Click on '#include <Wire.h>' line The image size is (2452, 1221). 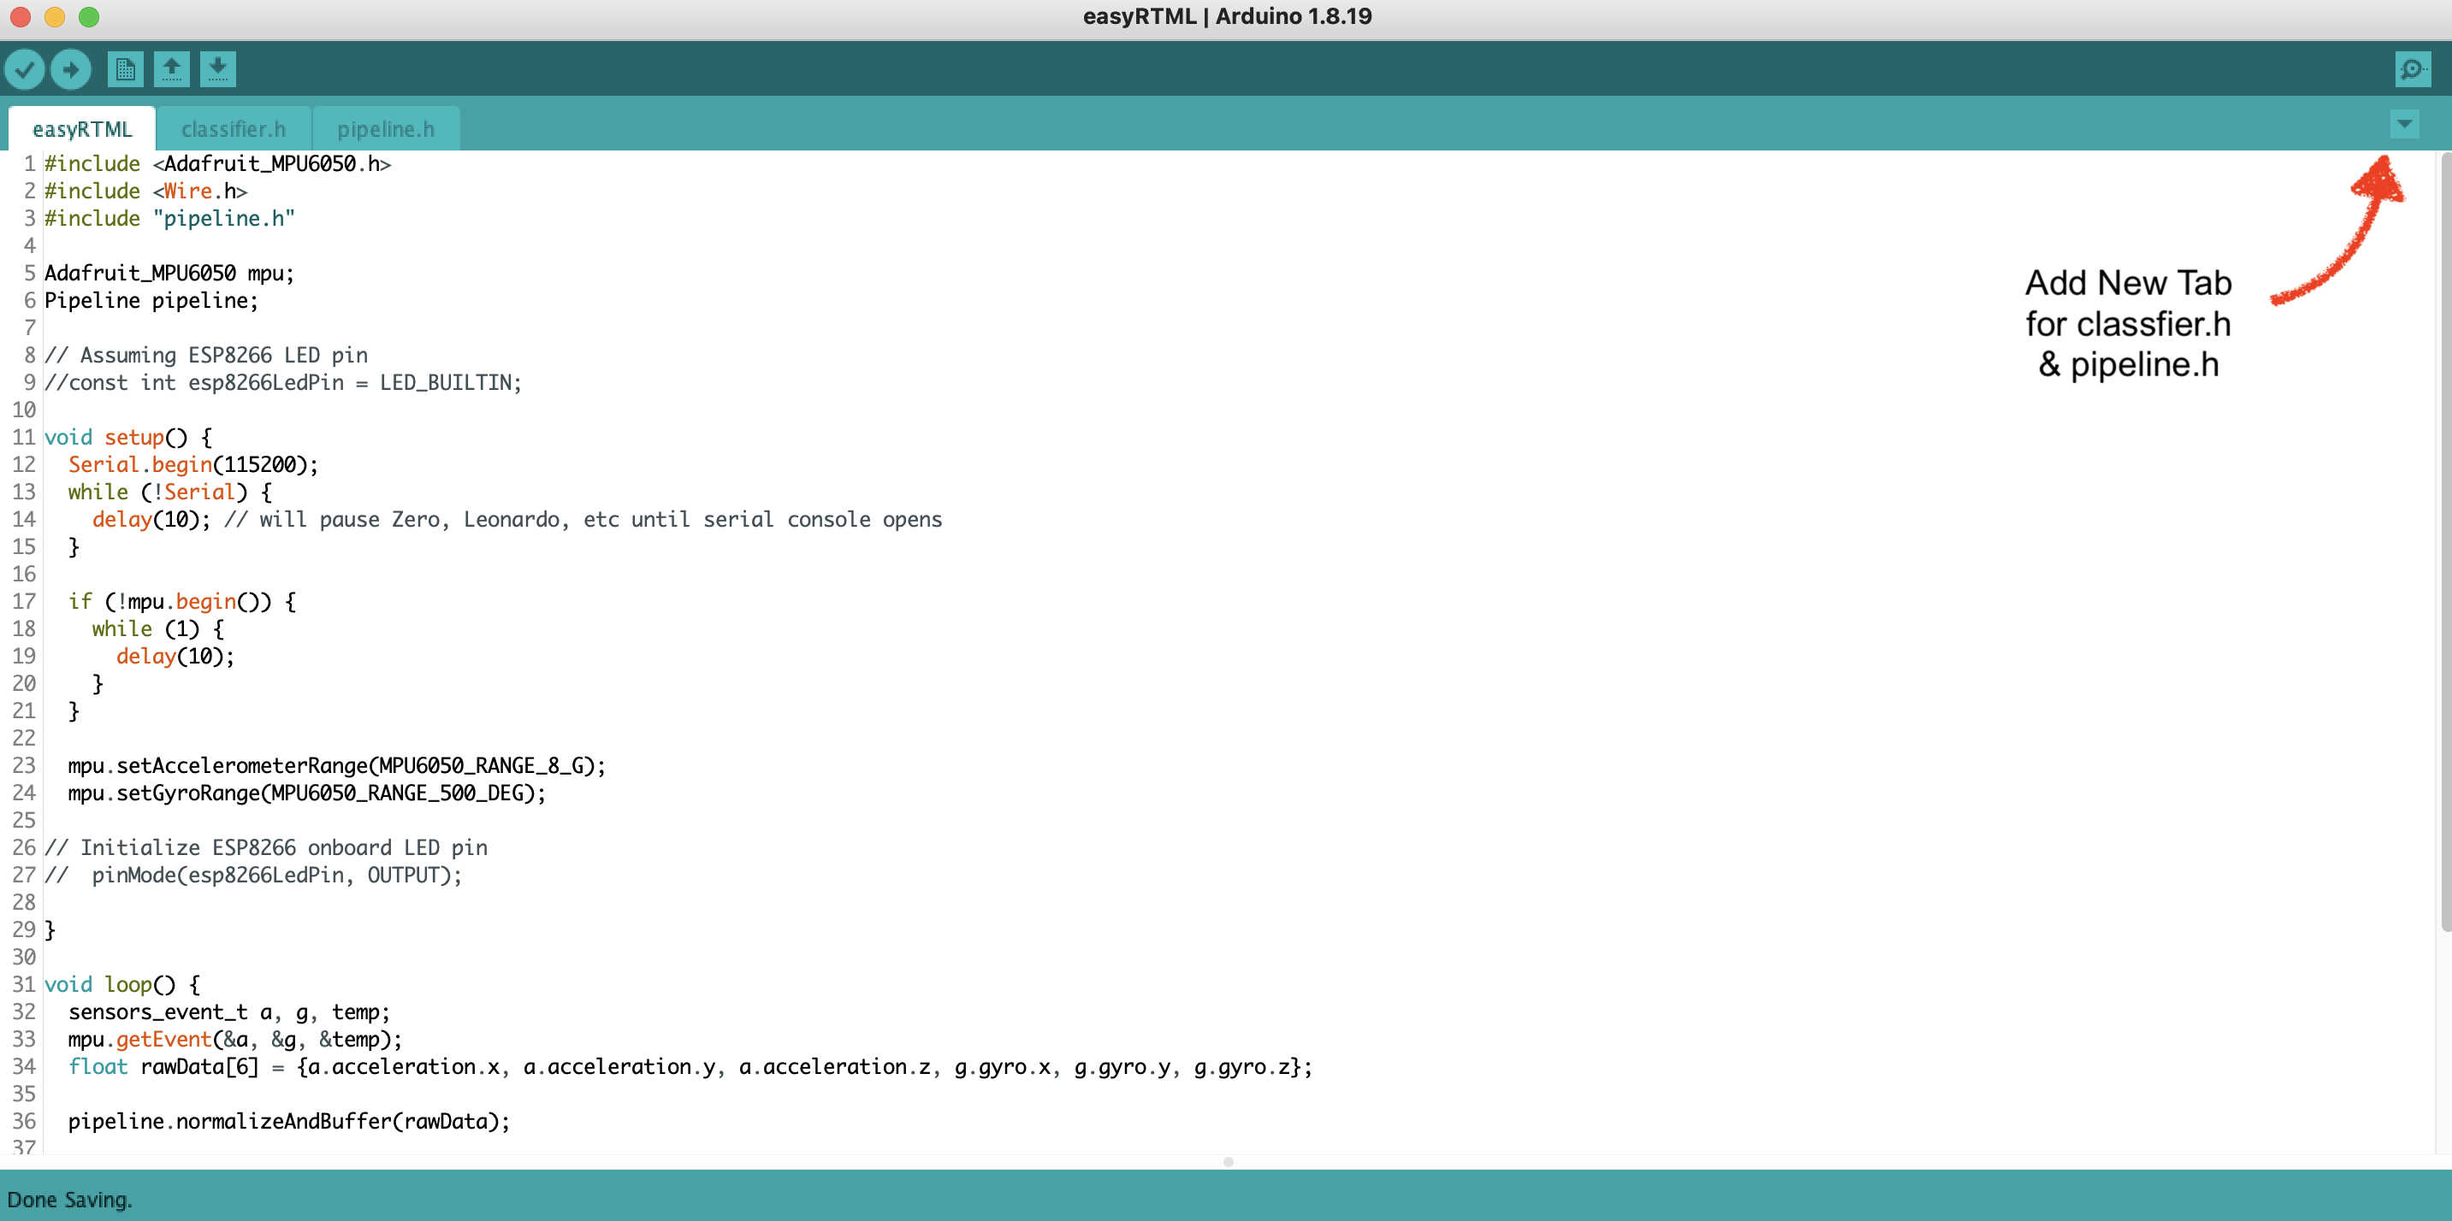click(x=145, y=192)
